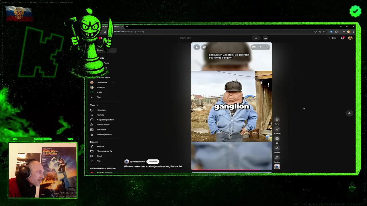The height and width of the screenshot is (206, 367).
Task: Click the Partager share arrow
Action: [x=277, y=148]
